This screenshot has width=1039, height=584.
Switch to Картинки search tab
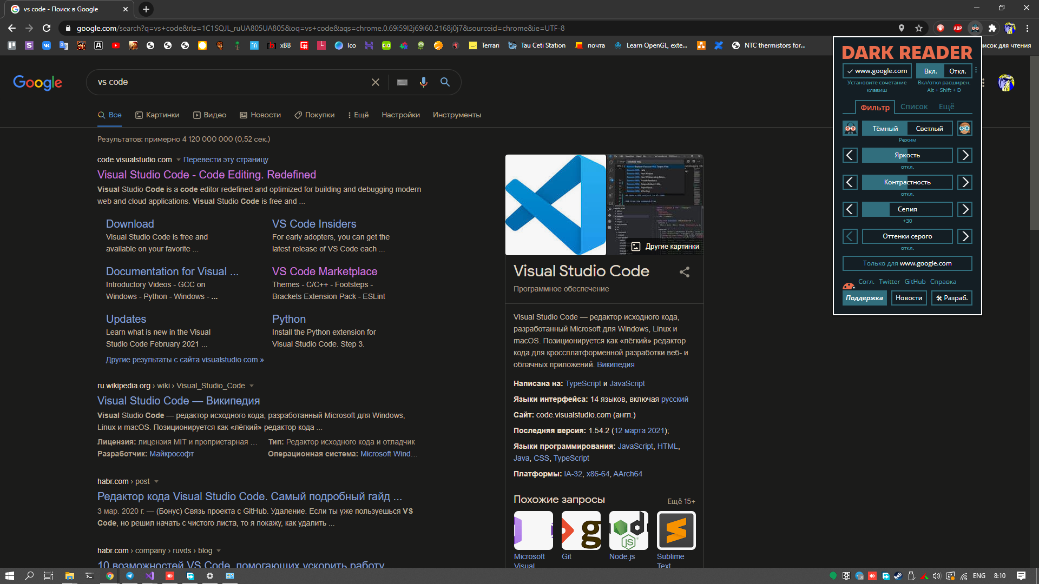click(157, 115)
